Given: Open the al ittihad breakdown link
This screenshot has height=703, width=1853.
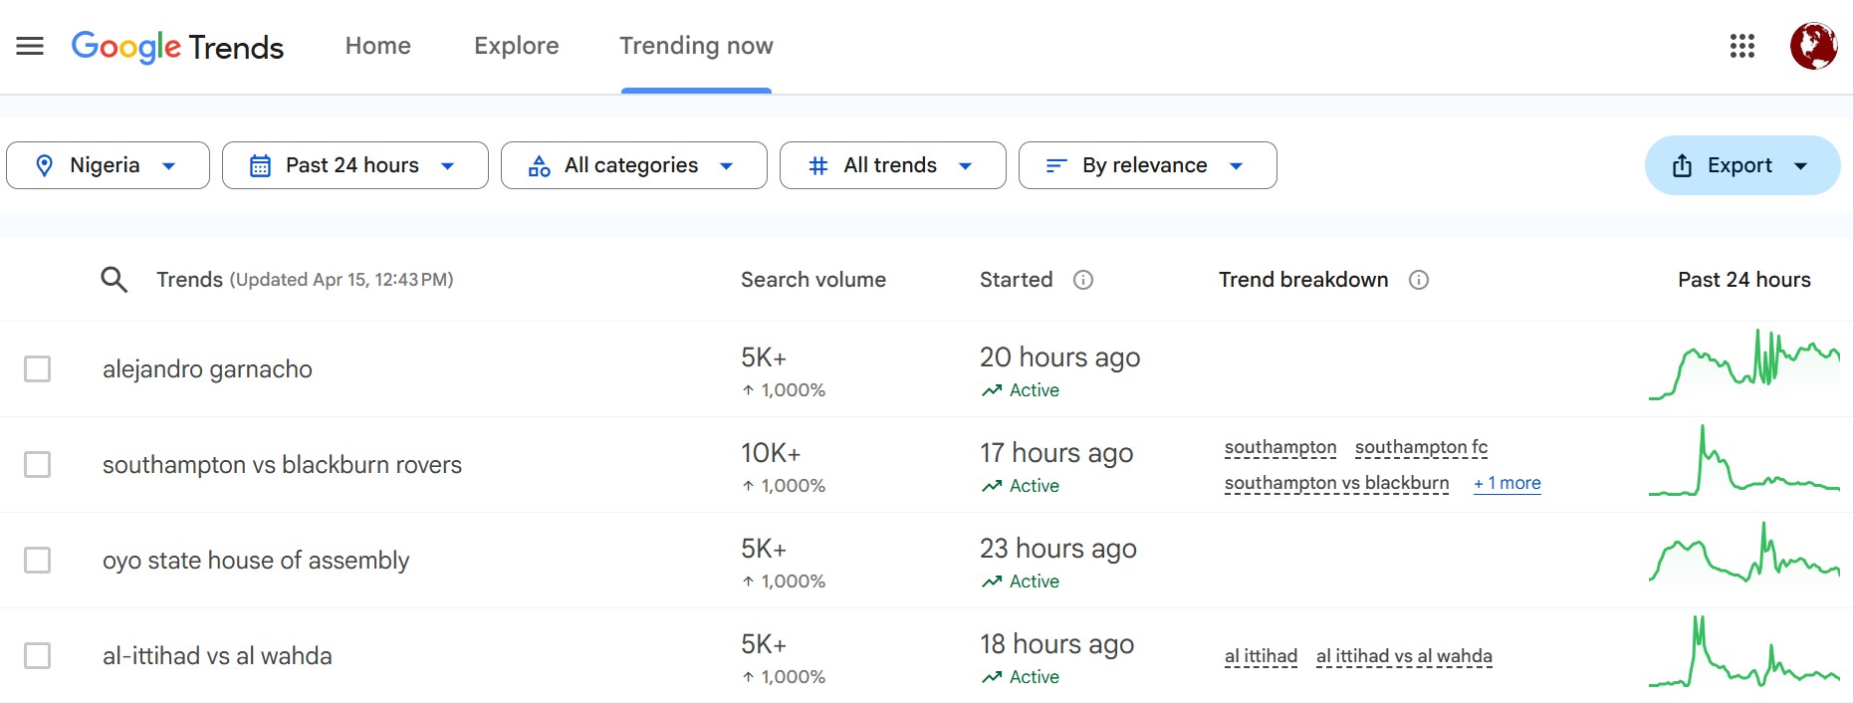Looking at the screenshot, I should [x=1261, y=657].
